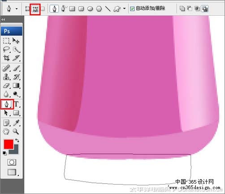The image size is (225, 194).
Task: Pick the Polygon tool option
Action: [99, 9]
